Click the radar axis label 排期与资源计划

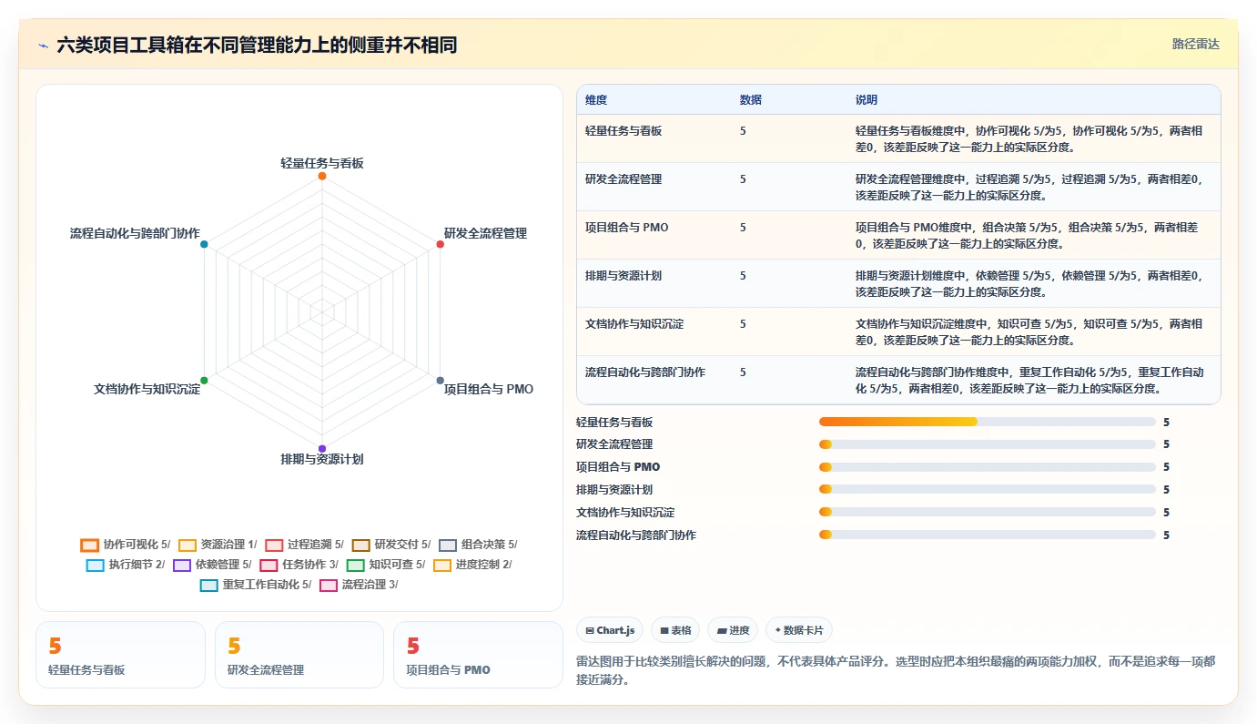(322, 459)
